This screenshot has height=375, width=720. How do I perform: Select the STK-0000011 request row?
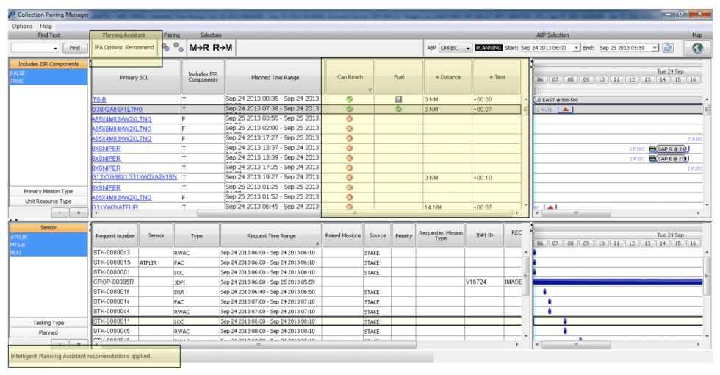tap(307, 321)
